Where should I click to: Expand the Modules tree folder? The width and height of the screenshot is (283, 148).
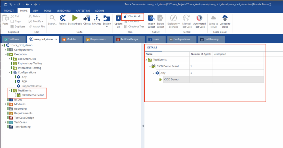coord(6,104)
